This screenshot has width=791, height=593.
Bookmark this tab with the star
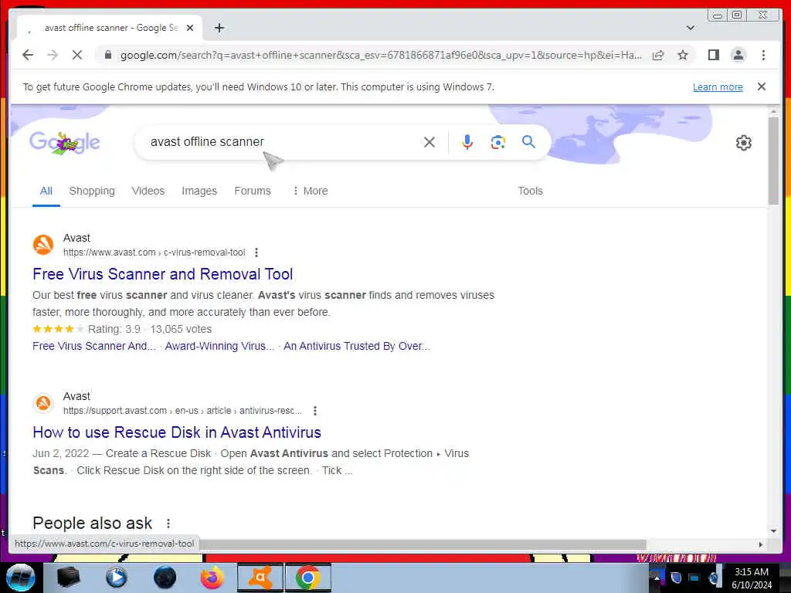pos(683,55)
